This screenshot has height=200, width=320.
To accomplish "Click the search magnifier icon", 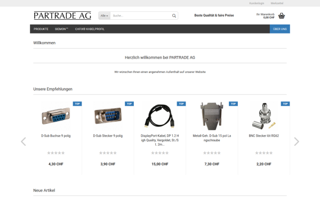I will coord(174,15).
